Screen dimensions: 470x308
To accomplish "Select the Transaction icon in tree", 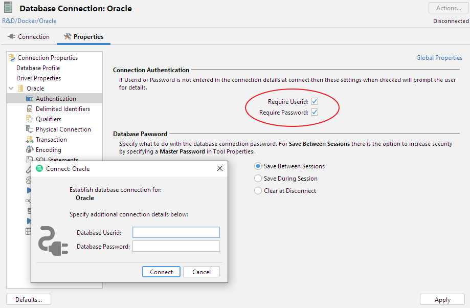I will click(30, 140).
